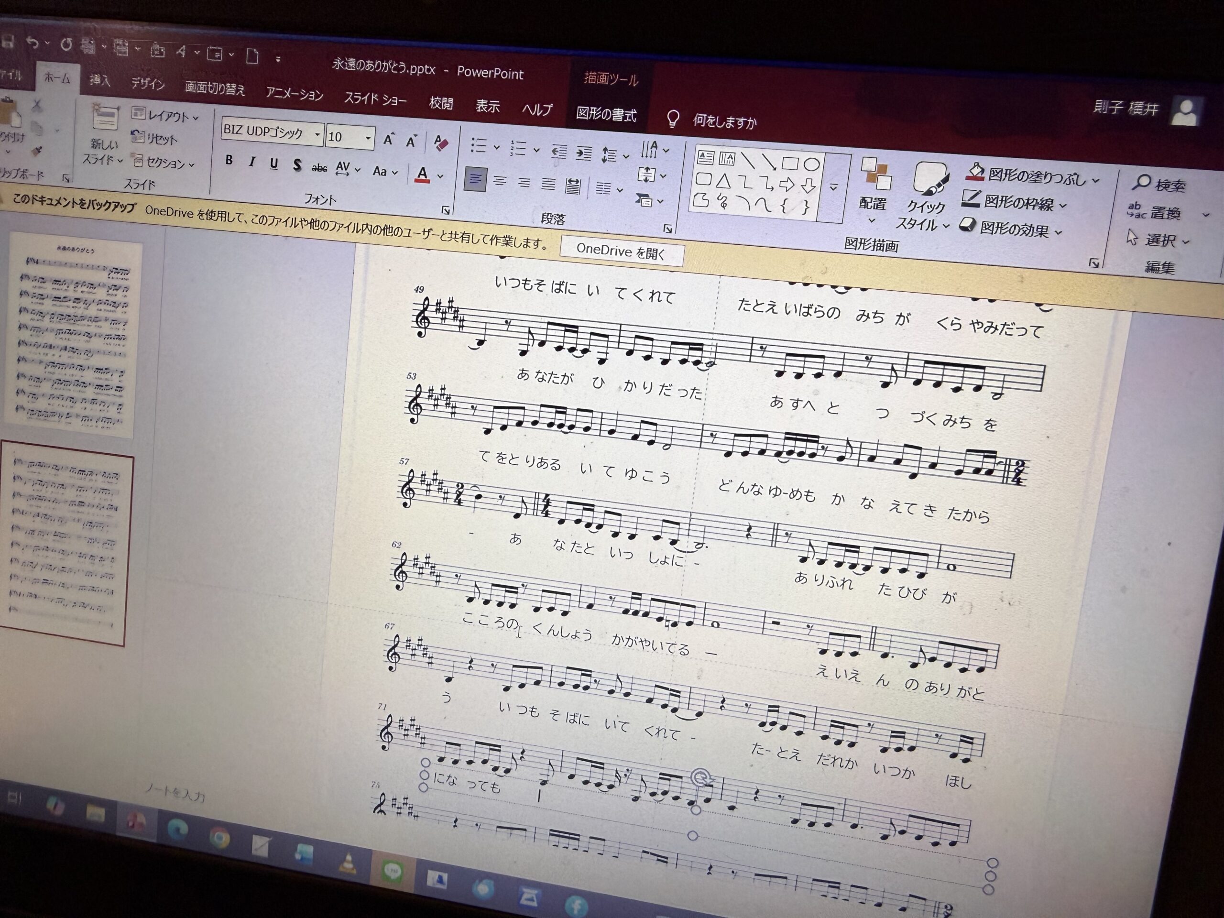This screenshot has width=1224, height=918.
Task: Select the rectangle shape in gallery
Action: coord(790,163)
